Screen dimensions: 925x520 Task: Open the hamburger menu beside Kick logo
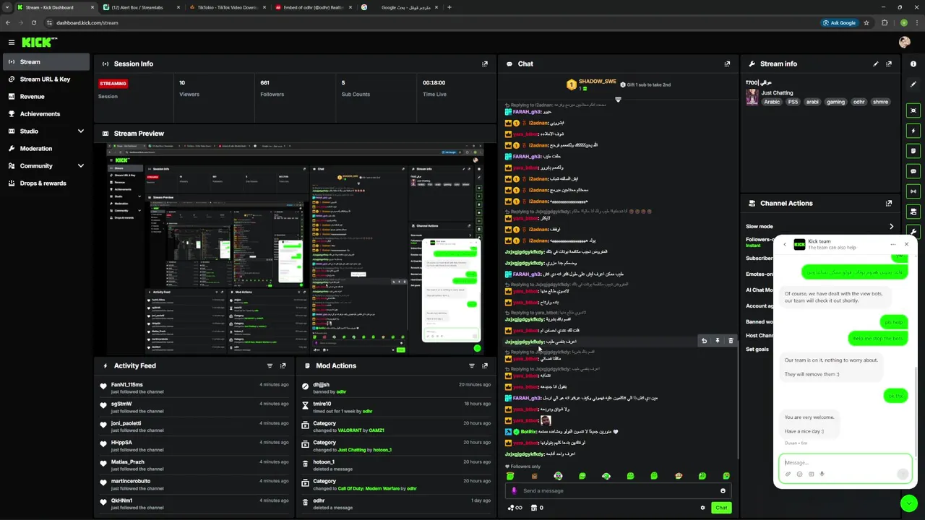[x=11, y=43]
